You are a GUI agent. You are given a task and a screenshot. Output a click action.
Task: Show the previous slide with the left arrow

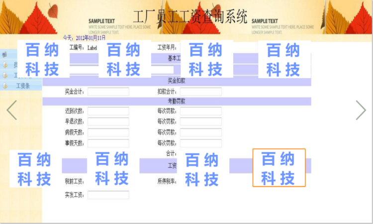pos(11,110)
